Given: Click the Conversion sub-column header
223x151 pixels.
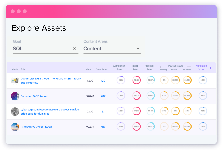Looking at the screenshot, I should click(x=186, y=70).
